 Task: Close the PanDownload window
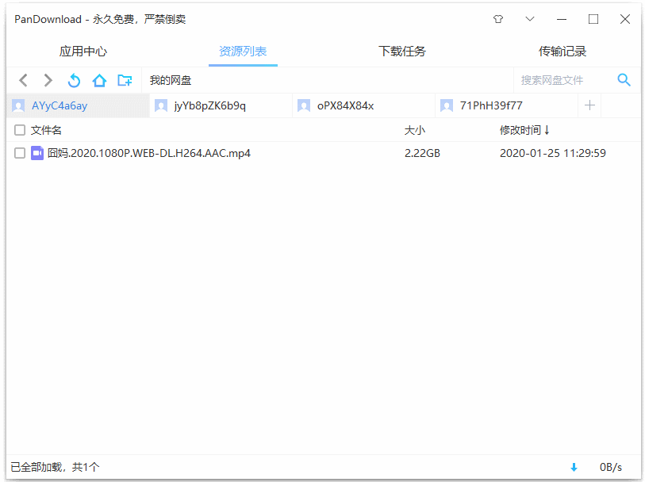(x=625, y=19)
